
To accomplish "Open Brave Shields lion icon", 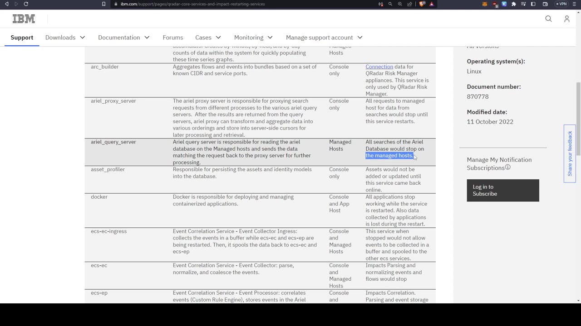I will [422, 4].
